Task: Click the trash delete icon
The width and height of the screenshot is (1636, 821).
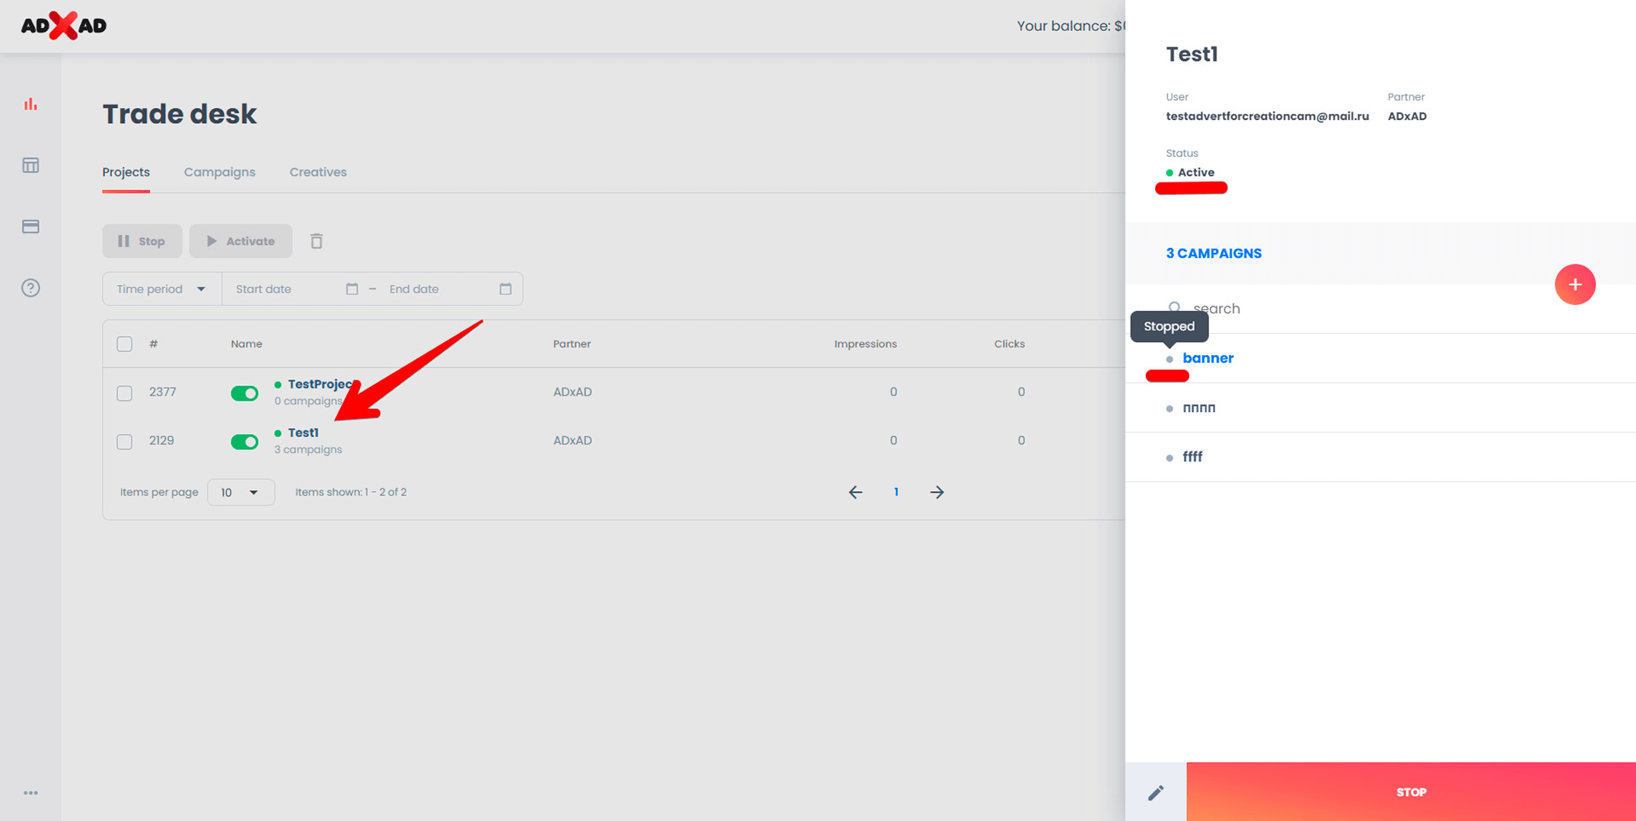Action: pos(317,241)
